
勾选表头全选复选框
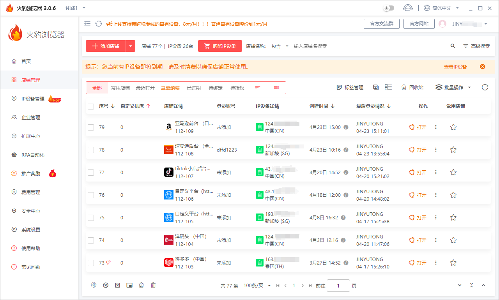click(x=91, y=106)
